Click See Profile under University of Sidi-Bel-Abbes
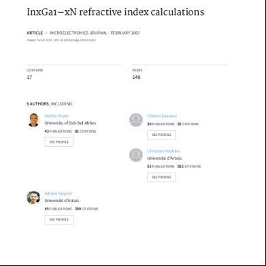 pyautogui.click(x=59, y=142)
